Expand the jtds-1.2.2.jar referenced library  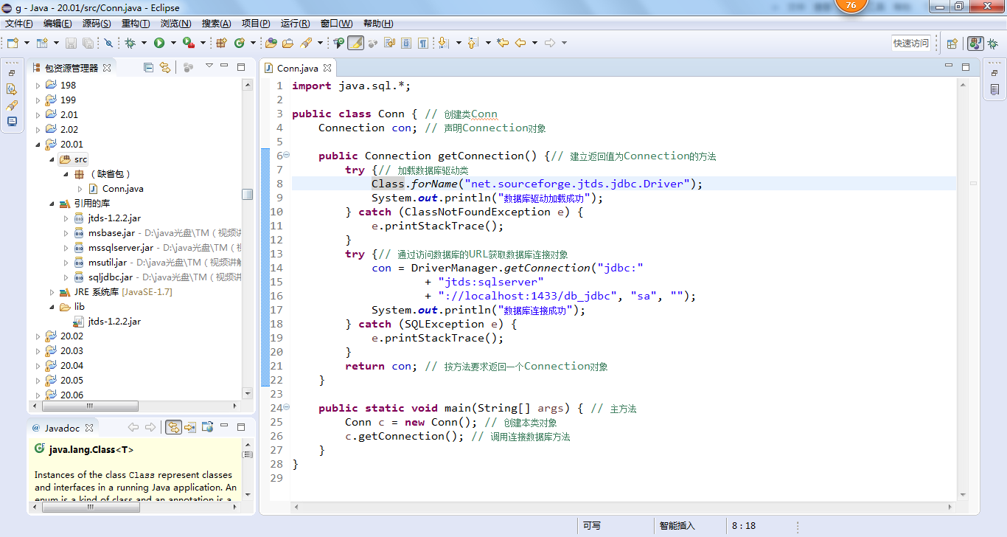coord(65,218)
